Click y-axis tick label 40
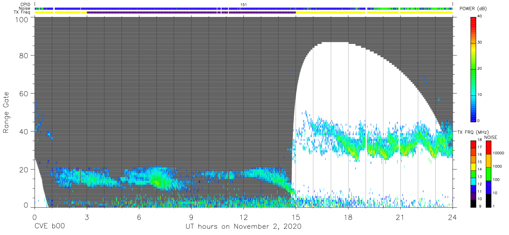 click(24, 131)
